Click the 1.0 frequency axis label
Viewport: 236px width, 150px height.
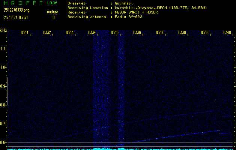tap(3, 67)
